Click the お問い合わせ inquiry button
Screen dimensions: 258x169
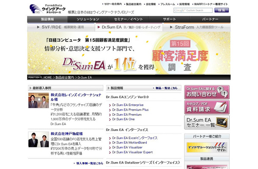[207, 92]
